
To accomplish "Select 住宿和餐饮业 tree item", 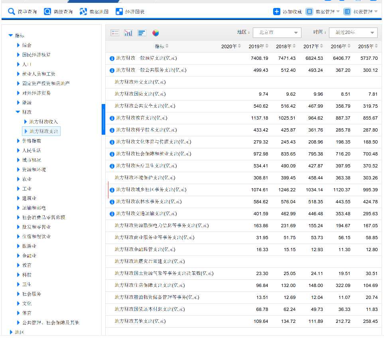I will [36, 236].
